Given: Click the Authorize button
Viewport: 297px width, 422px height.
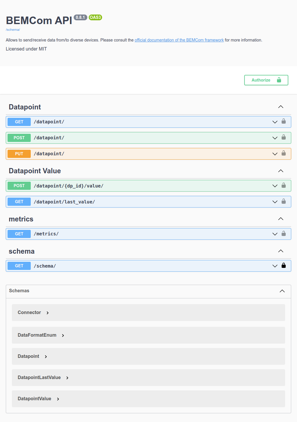Looking at the screenshot, I should 266,80.
